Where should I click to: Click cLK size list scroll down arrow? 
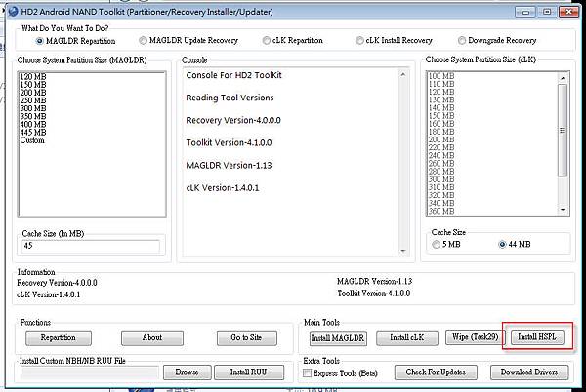point(563,210)
